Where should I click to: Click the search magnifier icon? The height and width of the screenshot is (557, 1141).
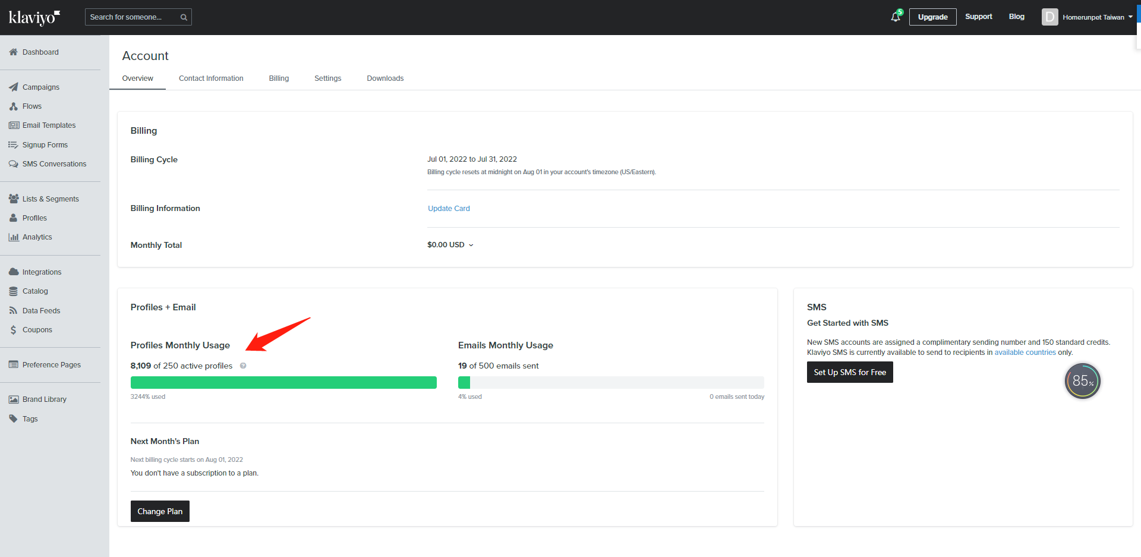pyautogui.click(x=184, y=17)
